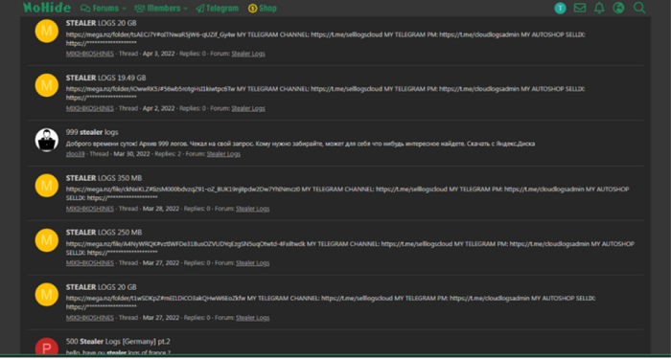Click the M avatar of the 250 MB thread
Viewport: 671px width, 359px height.
tap(47, 239)
